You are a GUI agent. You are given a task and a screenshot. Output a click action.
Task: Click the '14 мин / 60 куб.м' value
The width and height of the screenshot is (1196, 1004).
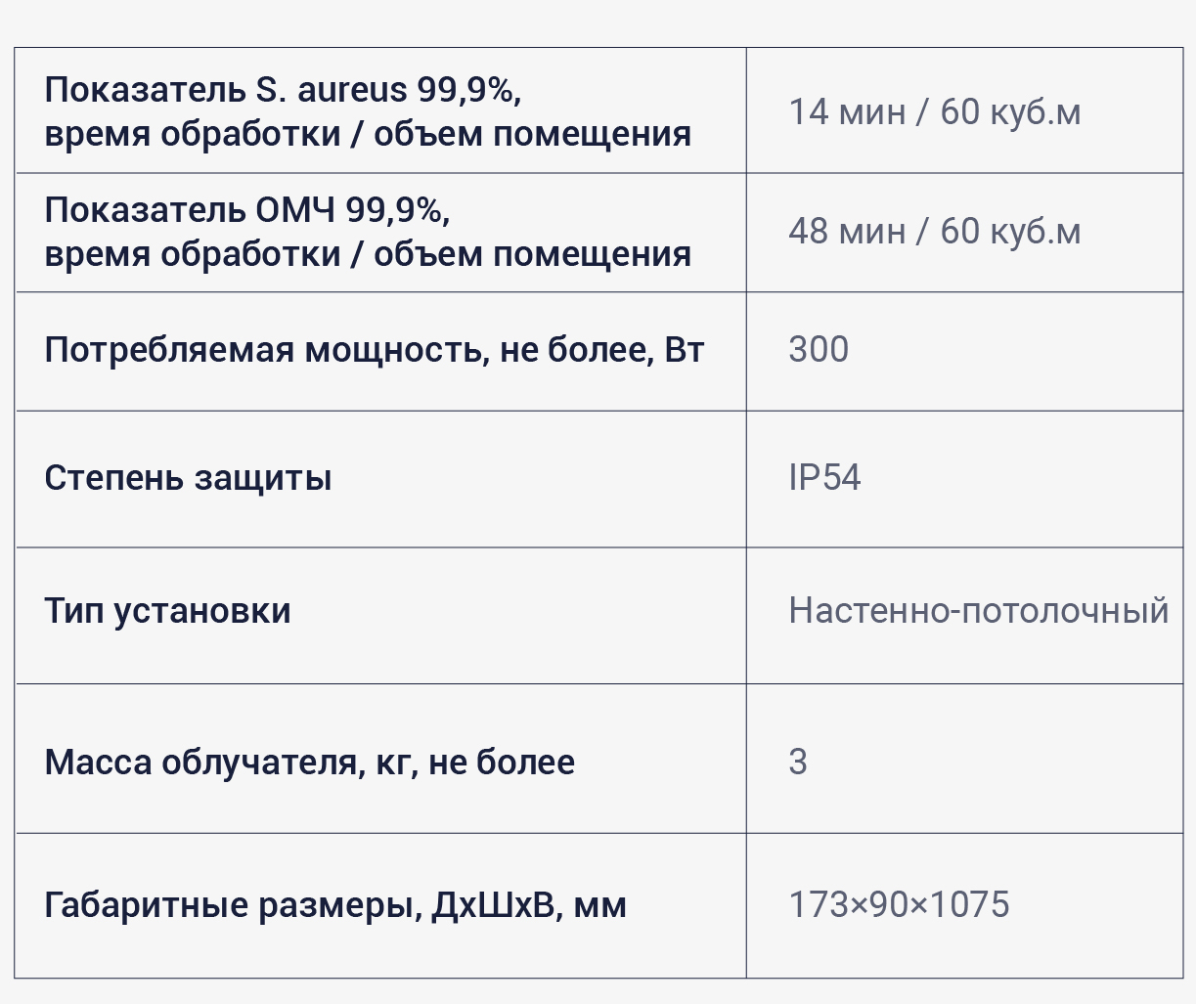click(935, 111)
